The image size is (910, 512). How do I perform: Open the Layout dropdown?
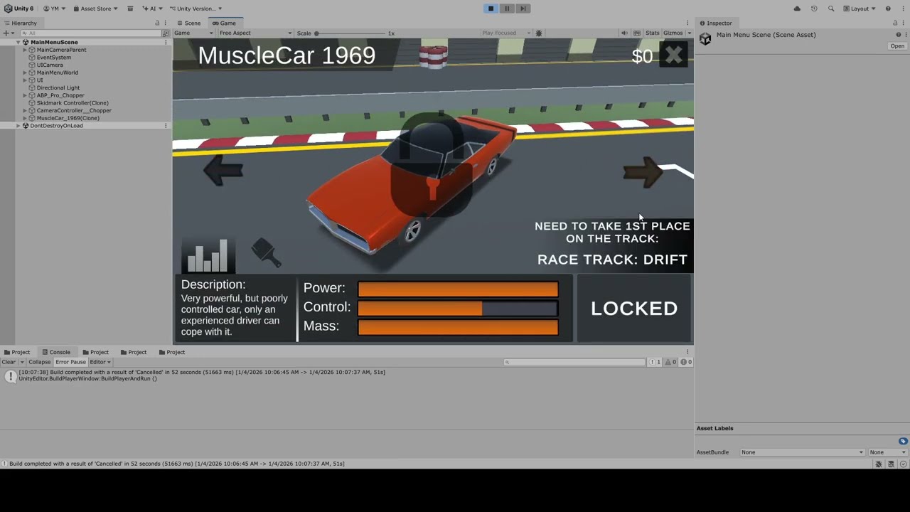point(859,9)
